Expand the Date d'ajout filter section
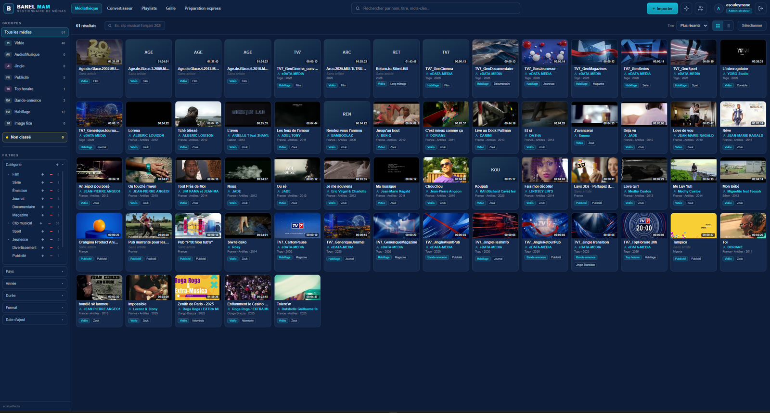770x413 pixels. (x=34, y=320)
